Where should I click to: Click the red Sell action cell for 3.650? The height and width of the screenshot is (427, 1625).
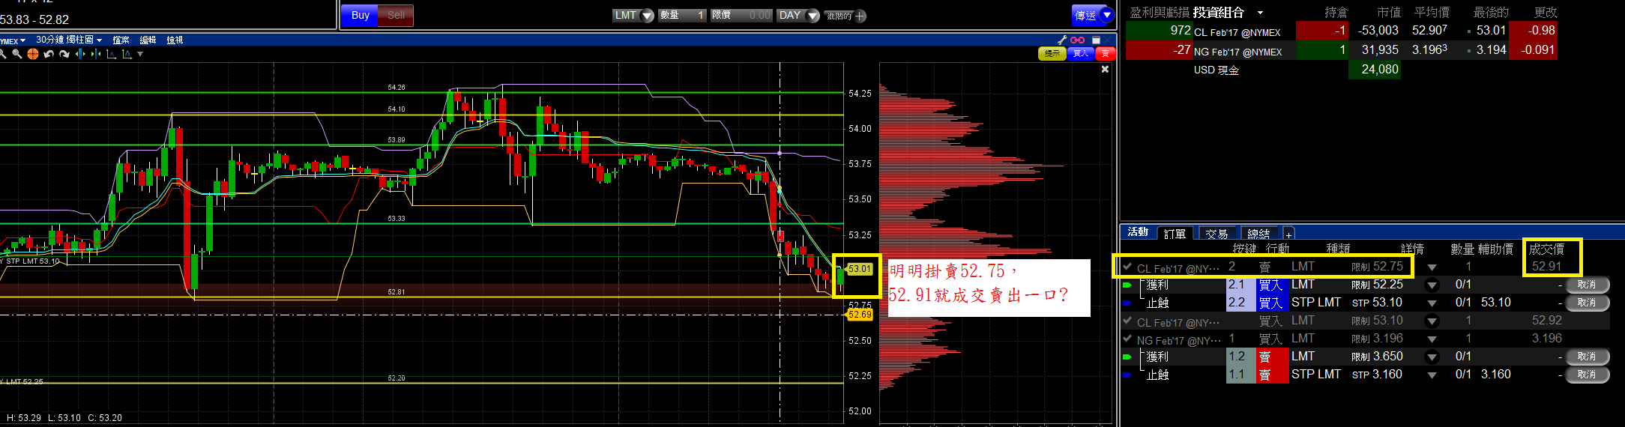[1273, 357]
